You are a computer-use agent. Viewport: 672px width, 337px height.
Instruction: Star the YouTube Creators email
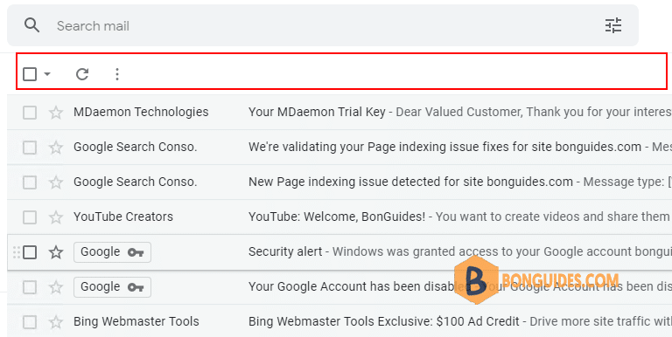click(x=56, y=217)
